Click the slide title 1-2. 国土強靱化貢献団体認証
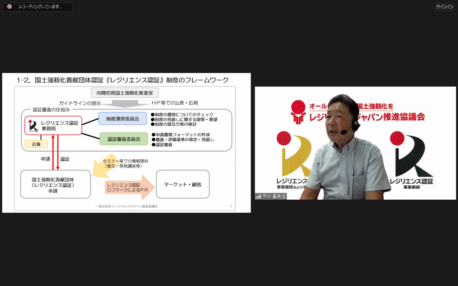Image resolution: width=458 pixels, height=286 pixels. tap(123, 80)
